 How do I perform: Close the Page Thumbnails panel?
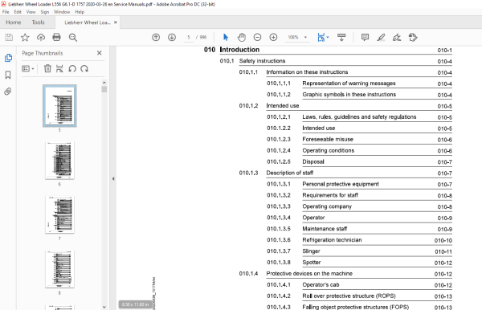click(x=100, y=53)
